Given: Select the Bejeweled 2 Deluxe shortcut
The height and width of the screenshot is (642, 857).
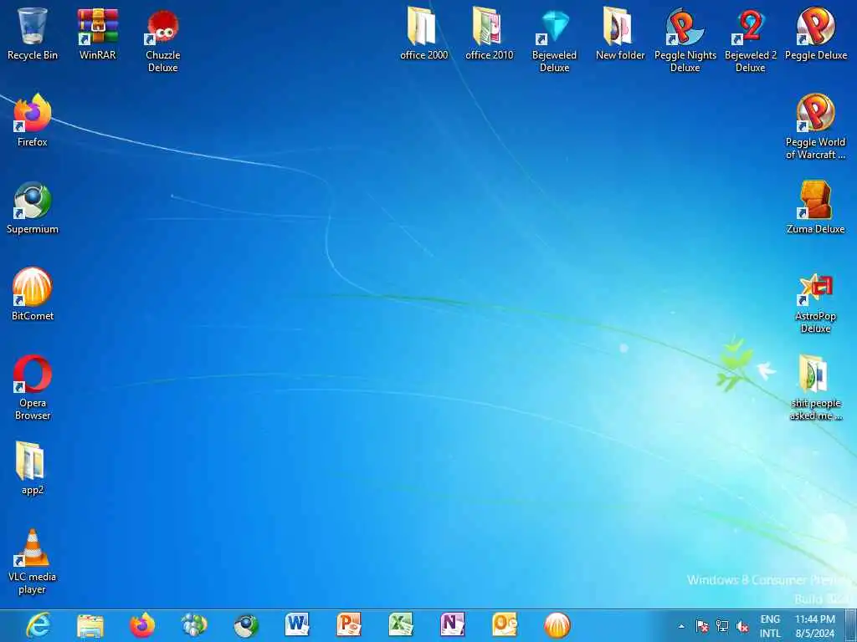Looking at the screenshot, I should (751, 39).
